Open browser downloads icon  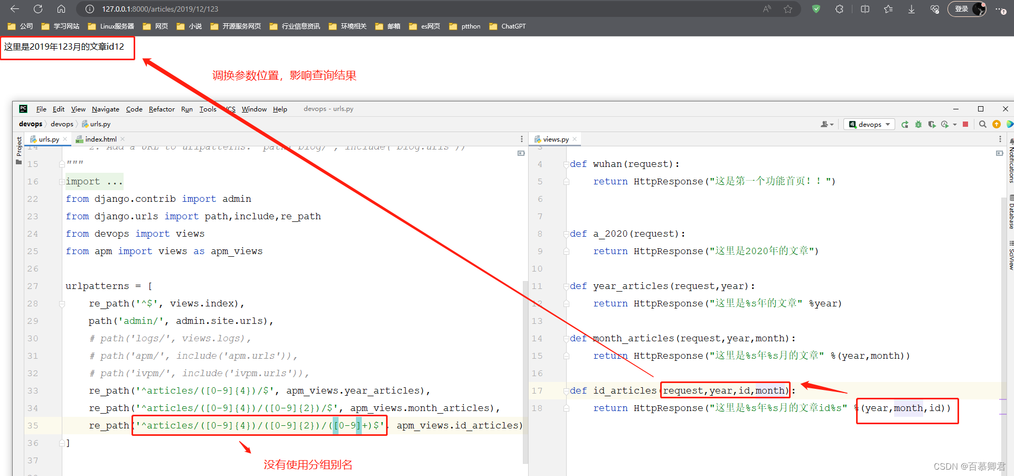pos(912,9)
